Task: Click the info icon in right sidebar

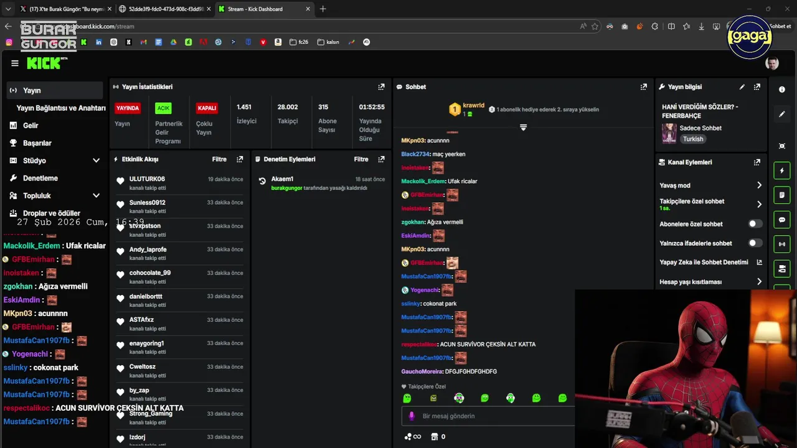Action: point(782,90)
